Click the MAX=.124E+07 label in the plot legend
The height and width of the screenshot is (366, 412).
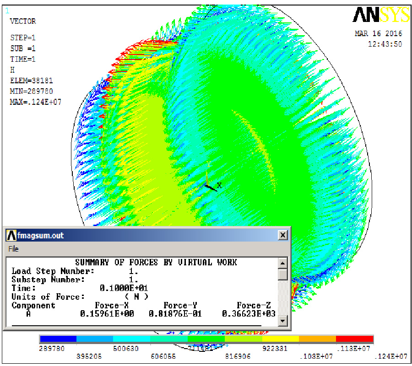[35, 102]
